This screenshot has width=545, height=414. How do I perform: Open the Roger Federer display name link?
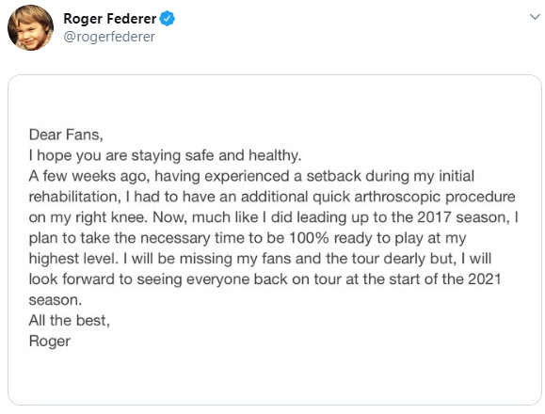110,19
